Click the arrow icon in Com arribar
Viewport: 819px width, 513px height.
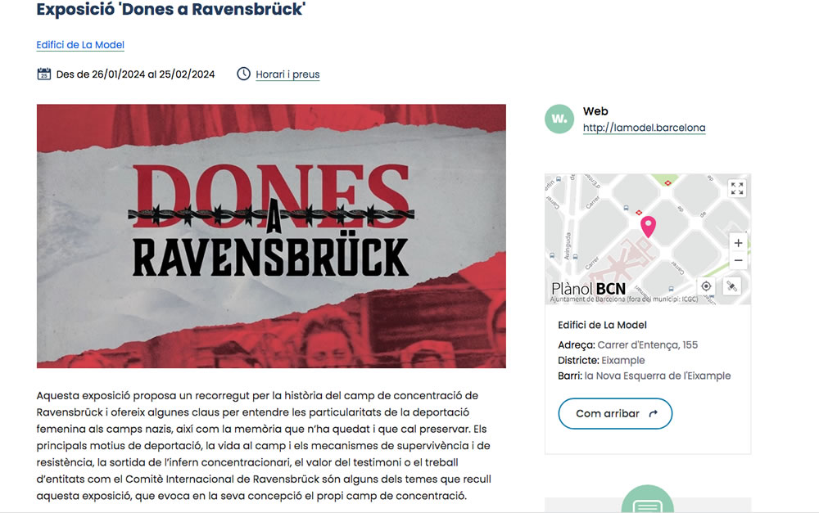point(653,414)
